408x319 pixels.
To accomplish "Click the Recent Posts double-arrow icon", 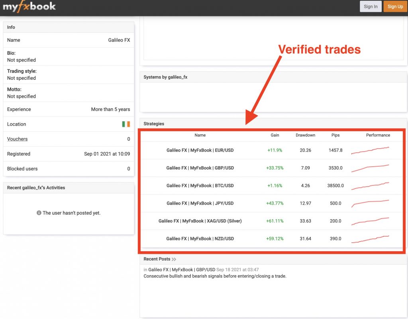I will pyautogui.click(x=174, y=259).
